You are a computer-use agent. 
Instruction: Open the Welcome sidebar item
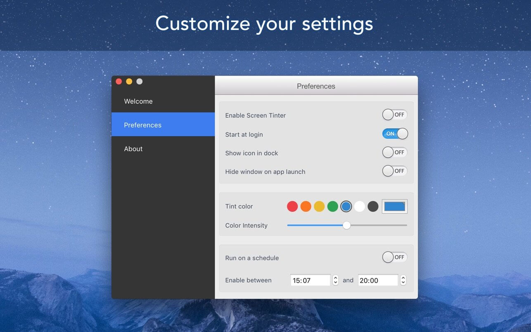(x=138, y=102)
